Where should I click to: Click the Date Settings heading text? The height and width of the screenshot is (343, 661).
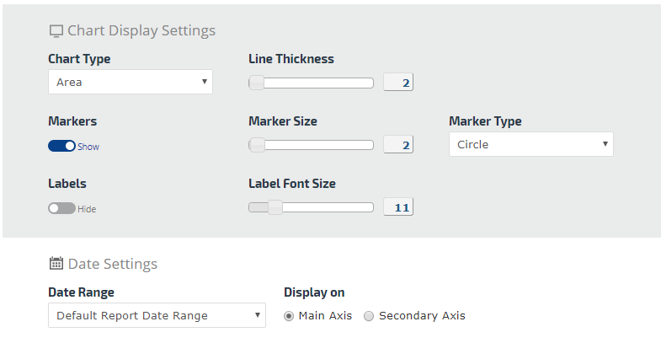pos(112,264)
